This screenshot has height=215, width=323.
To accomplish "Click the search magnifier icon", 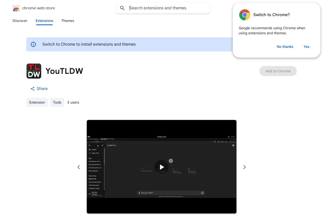I will [122, 8].
